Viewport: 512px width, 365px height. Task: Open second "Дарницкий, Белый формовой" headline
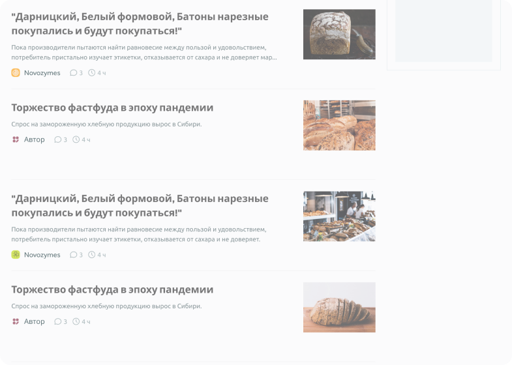140,205
